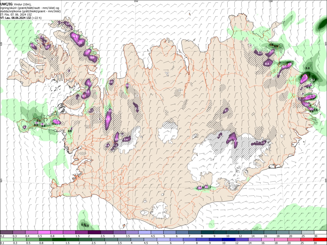Select the lavender 4 swatch in snow legend

point(145,232)
